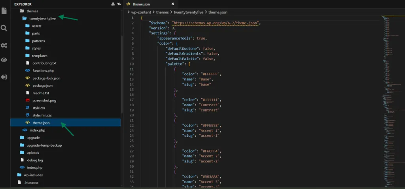This screenshot has width=405, height=189.
Task: Click the "#503AA8" color value
Action: click(x=210, y=177)
